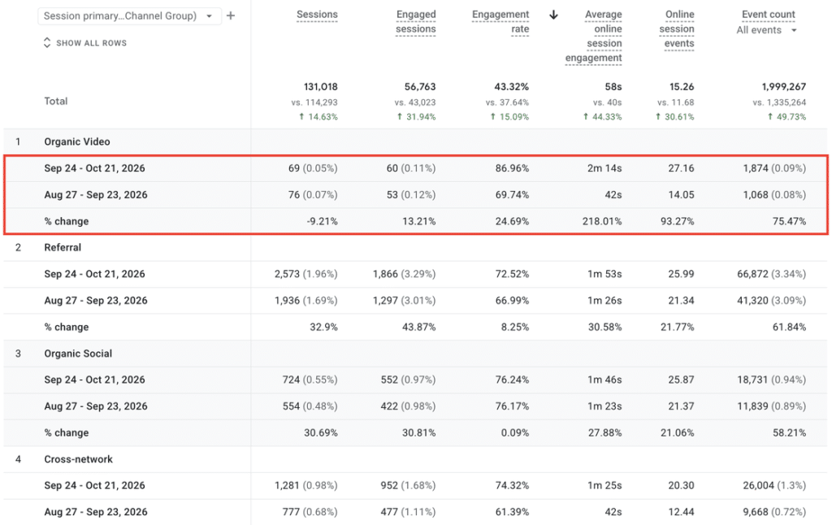
Task: Select the Organic Video channel row
Action: [415, 141]
